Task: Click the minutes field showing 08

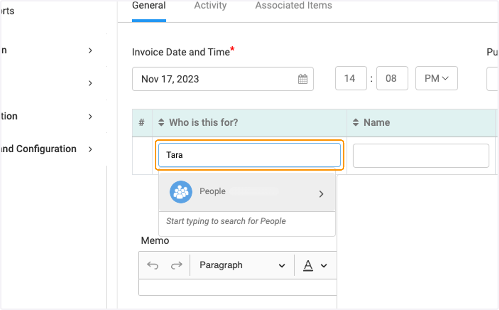Action: 392,78
